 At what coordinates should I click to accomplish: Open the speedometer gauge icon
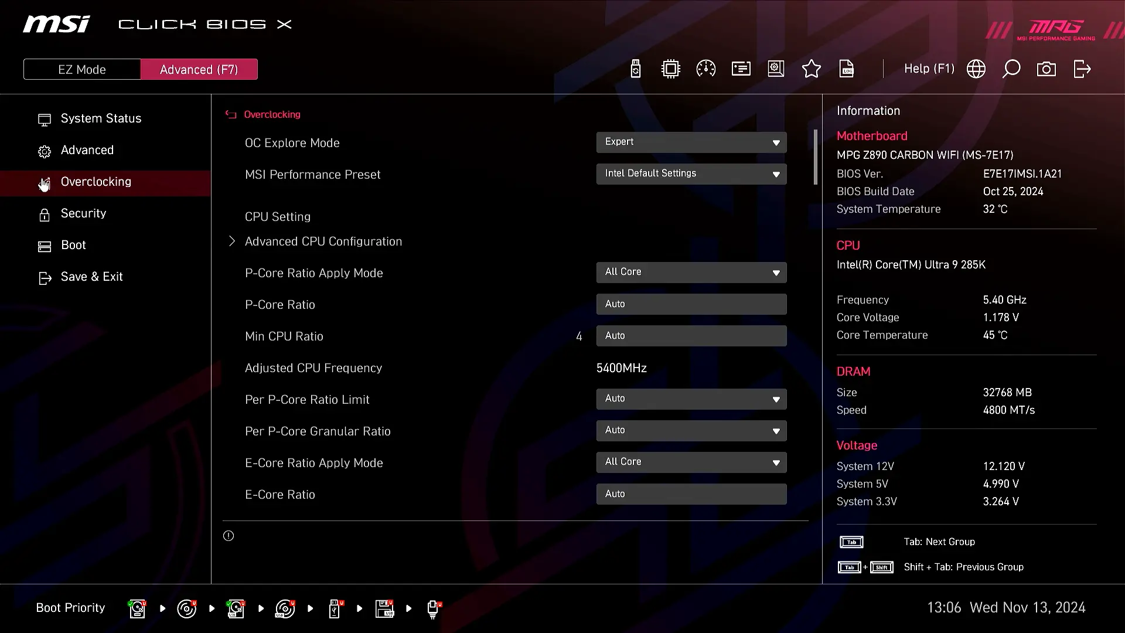coord(705,69)
